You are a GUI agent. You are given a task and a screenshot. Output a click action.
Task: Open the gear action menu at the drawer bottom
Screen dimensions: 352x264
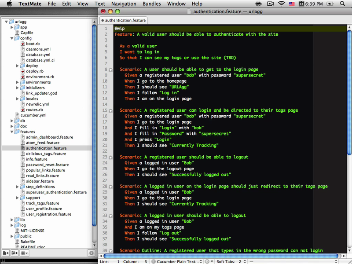pos(24,253)
